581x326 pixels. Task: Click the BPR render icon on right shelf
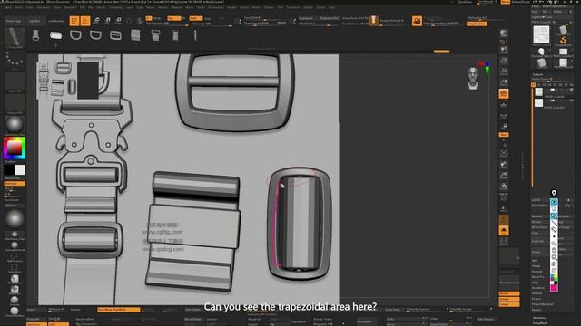pyautogui.click(x=504, y=34)
